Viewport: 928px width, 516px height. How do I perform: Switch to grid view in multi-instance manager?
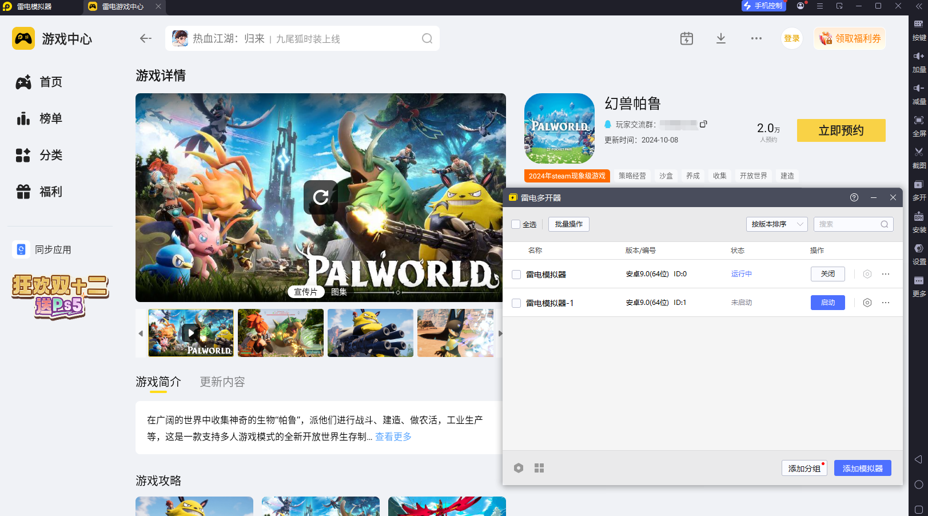(x=539, y=468)
